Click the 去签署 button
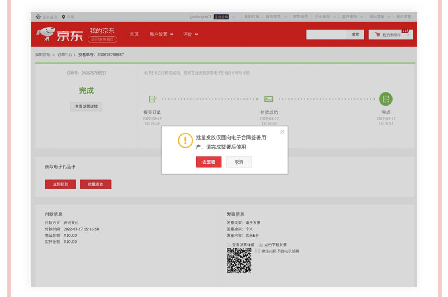448x297 pixels. [x=209, y=162]
